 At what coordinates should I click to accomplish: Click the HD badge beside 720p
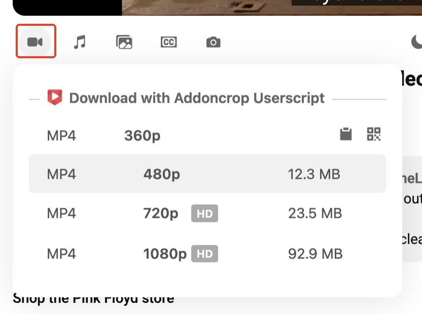tap(204, 214)
